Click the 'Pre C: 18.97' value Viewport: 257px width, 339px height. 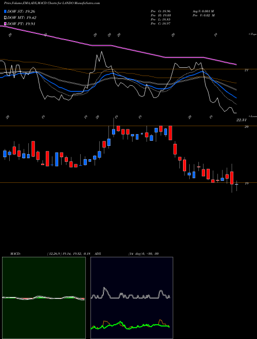click(x=161, y=24)
